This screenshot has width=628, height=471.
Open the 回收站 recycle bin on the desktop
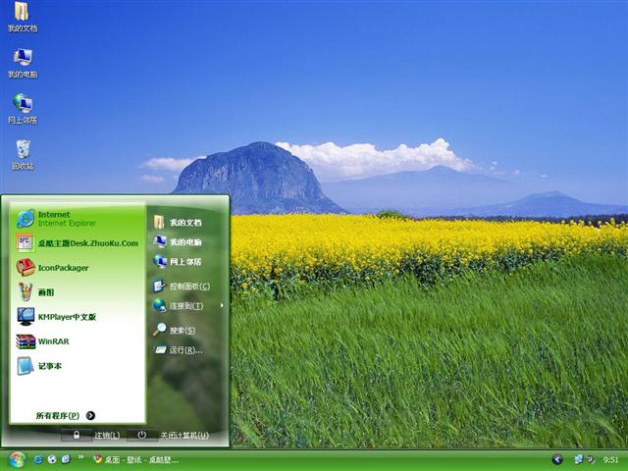tap(23, 155)
